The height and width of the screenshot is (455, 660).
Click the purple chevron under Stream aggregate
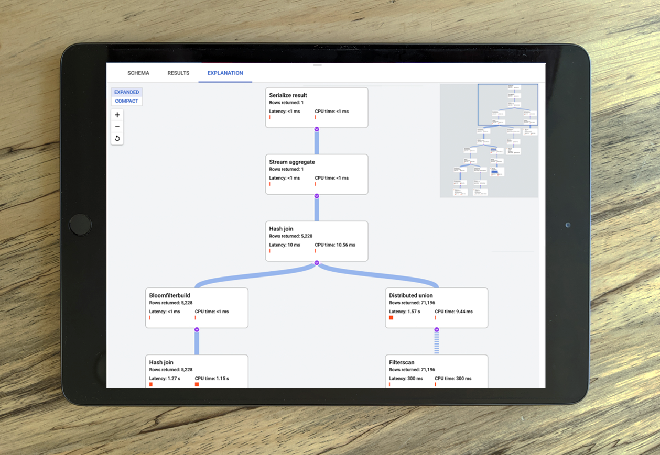[316, 196]
